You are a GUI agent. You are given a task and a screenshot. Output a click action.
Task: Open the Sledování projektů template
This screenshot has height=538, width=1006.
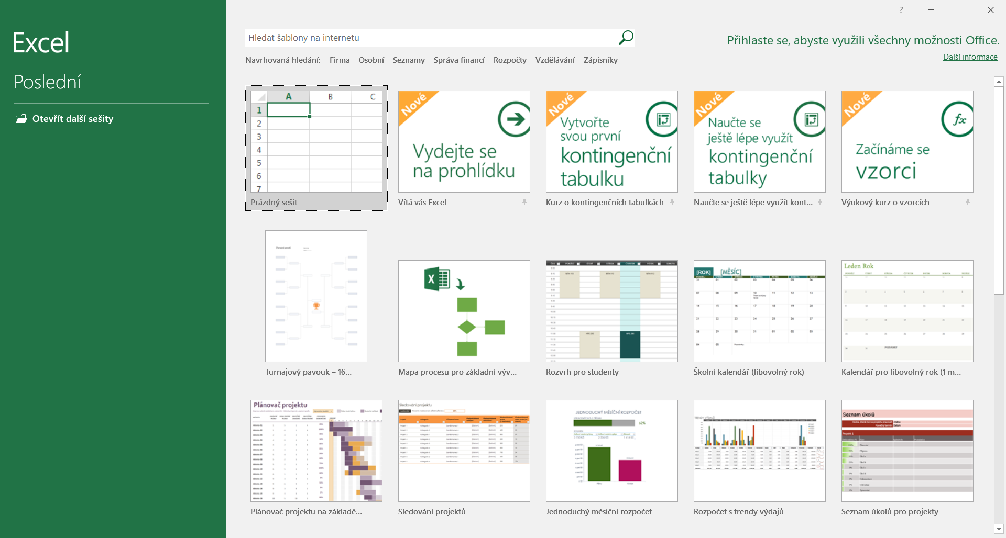click(x=464, y=451)
